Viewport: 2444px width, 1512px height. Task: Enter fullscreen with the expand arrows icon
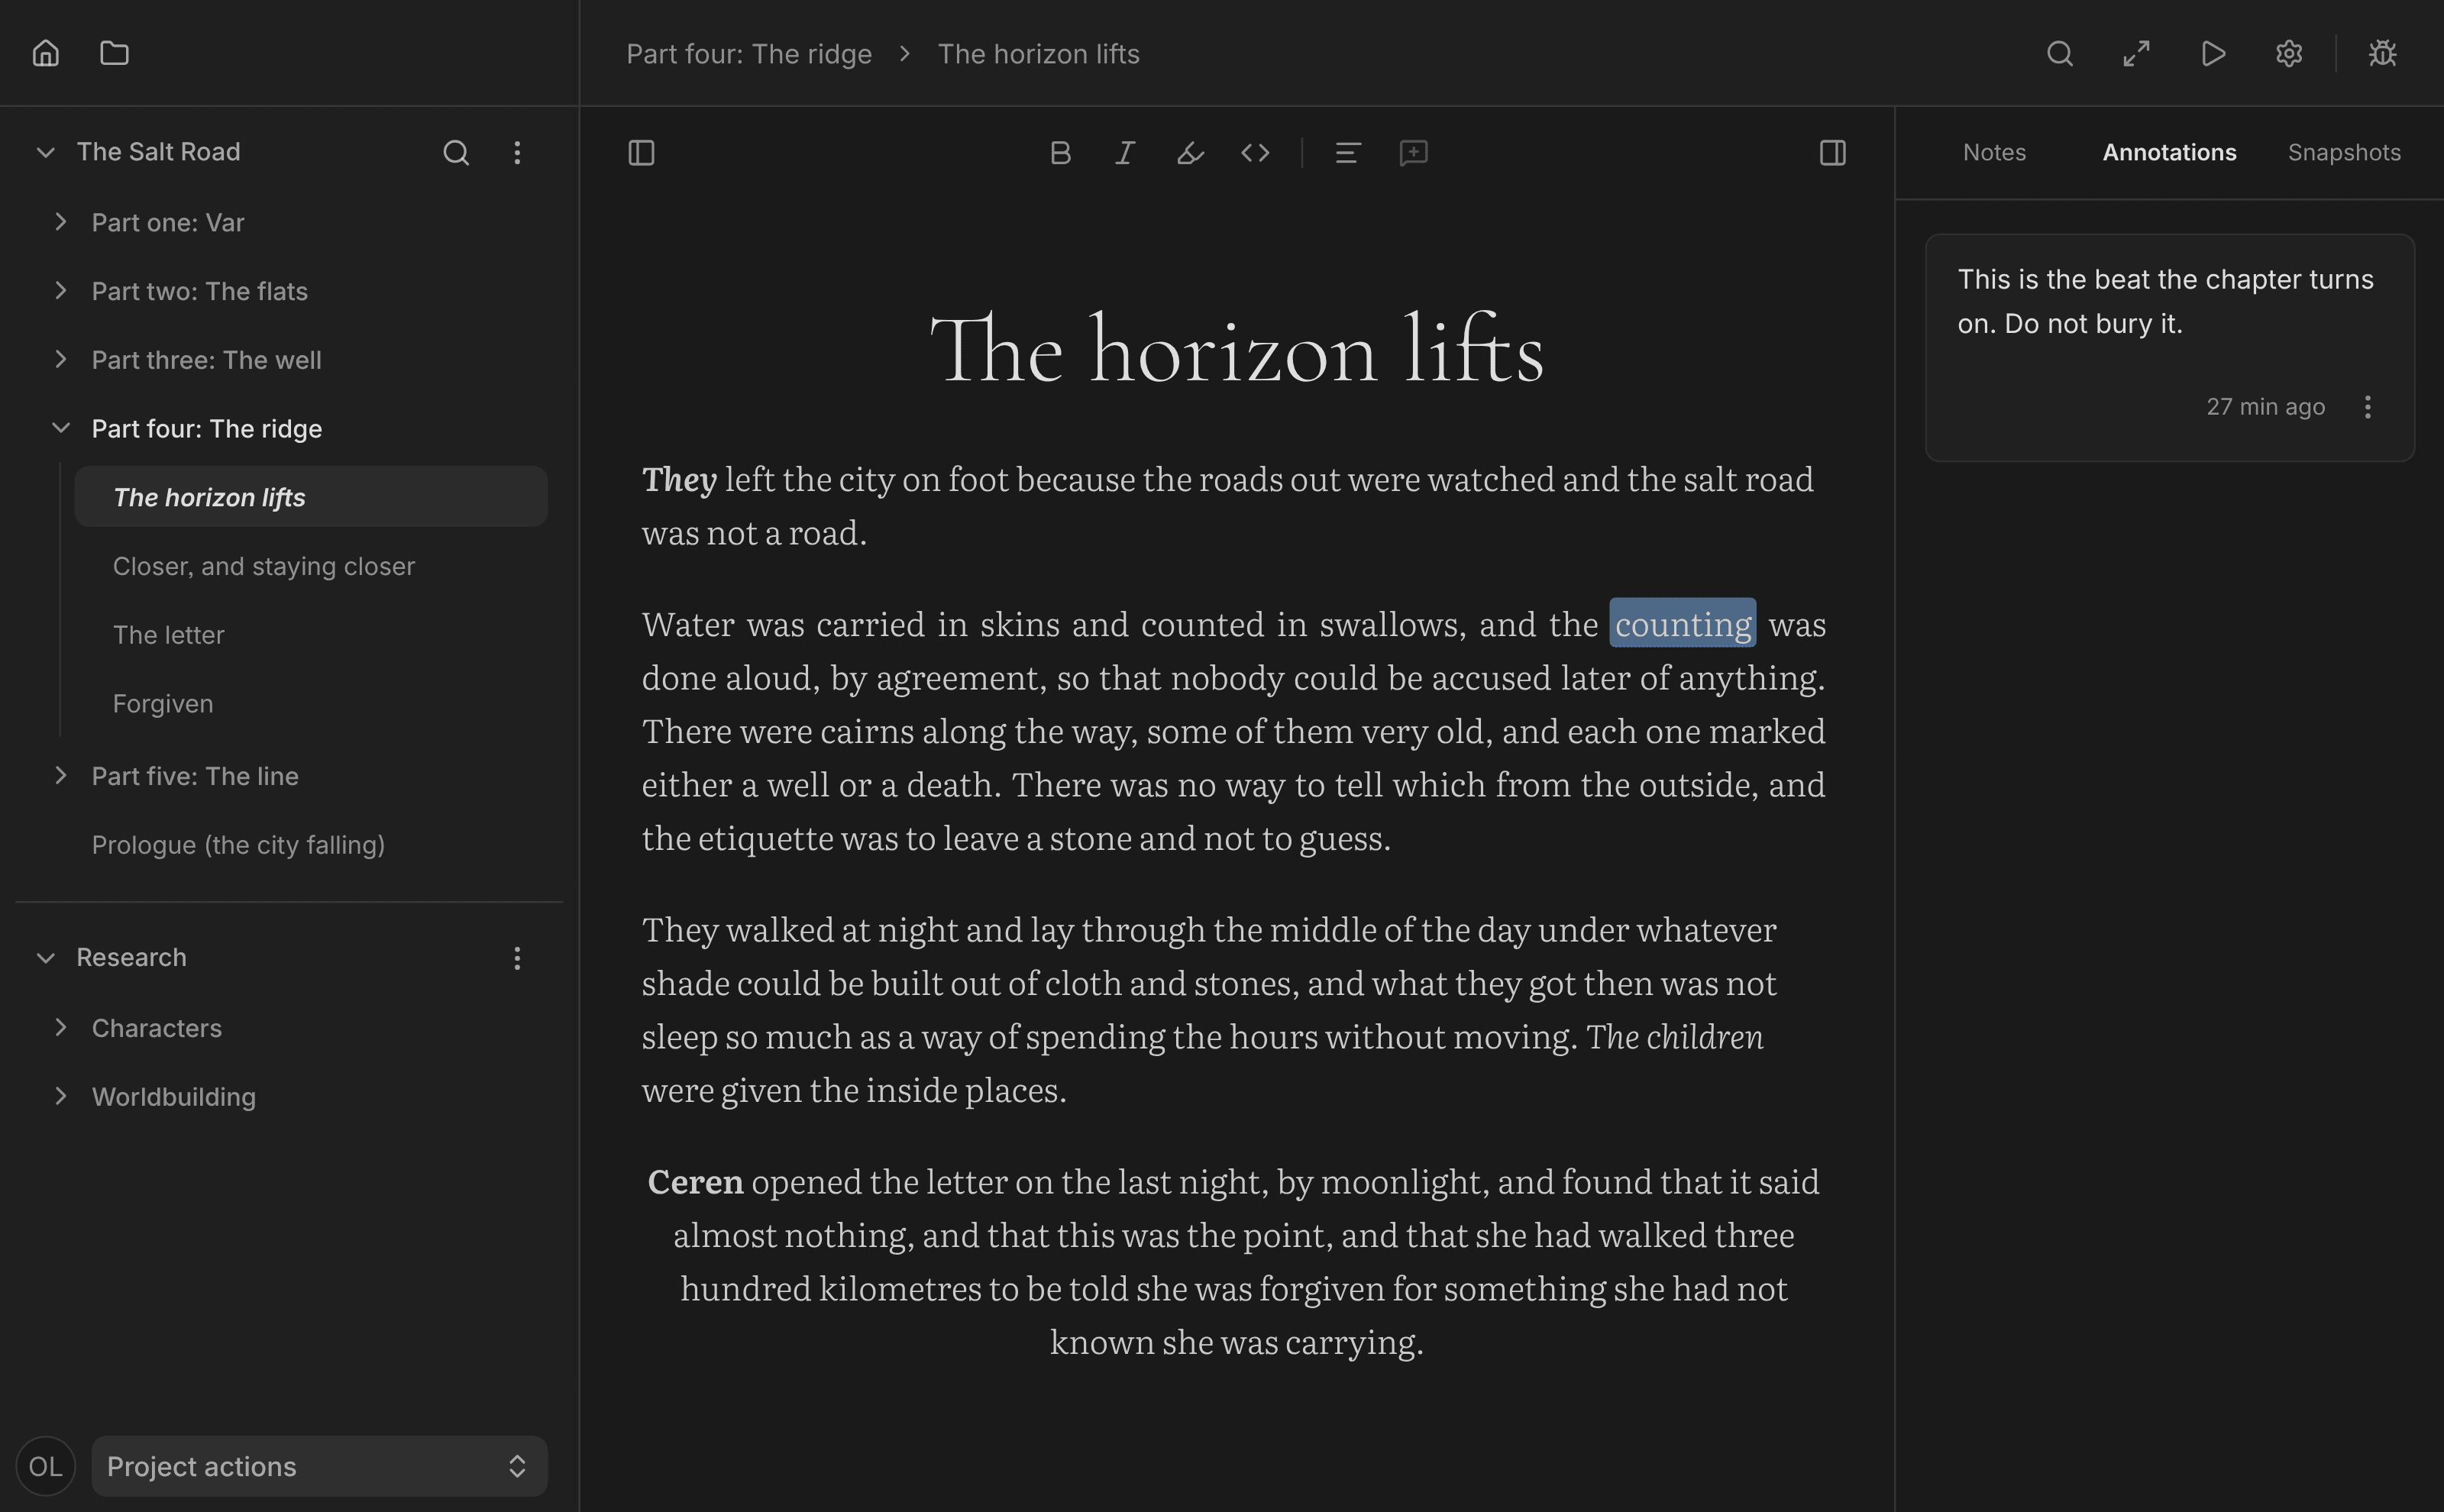click(x=2137, y=53)
